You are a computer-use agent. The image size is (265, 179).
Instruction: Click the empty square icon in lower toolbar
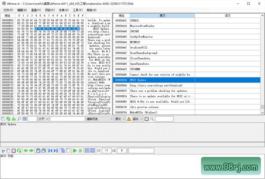point(14,150)
